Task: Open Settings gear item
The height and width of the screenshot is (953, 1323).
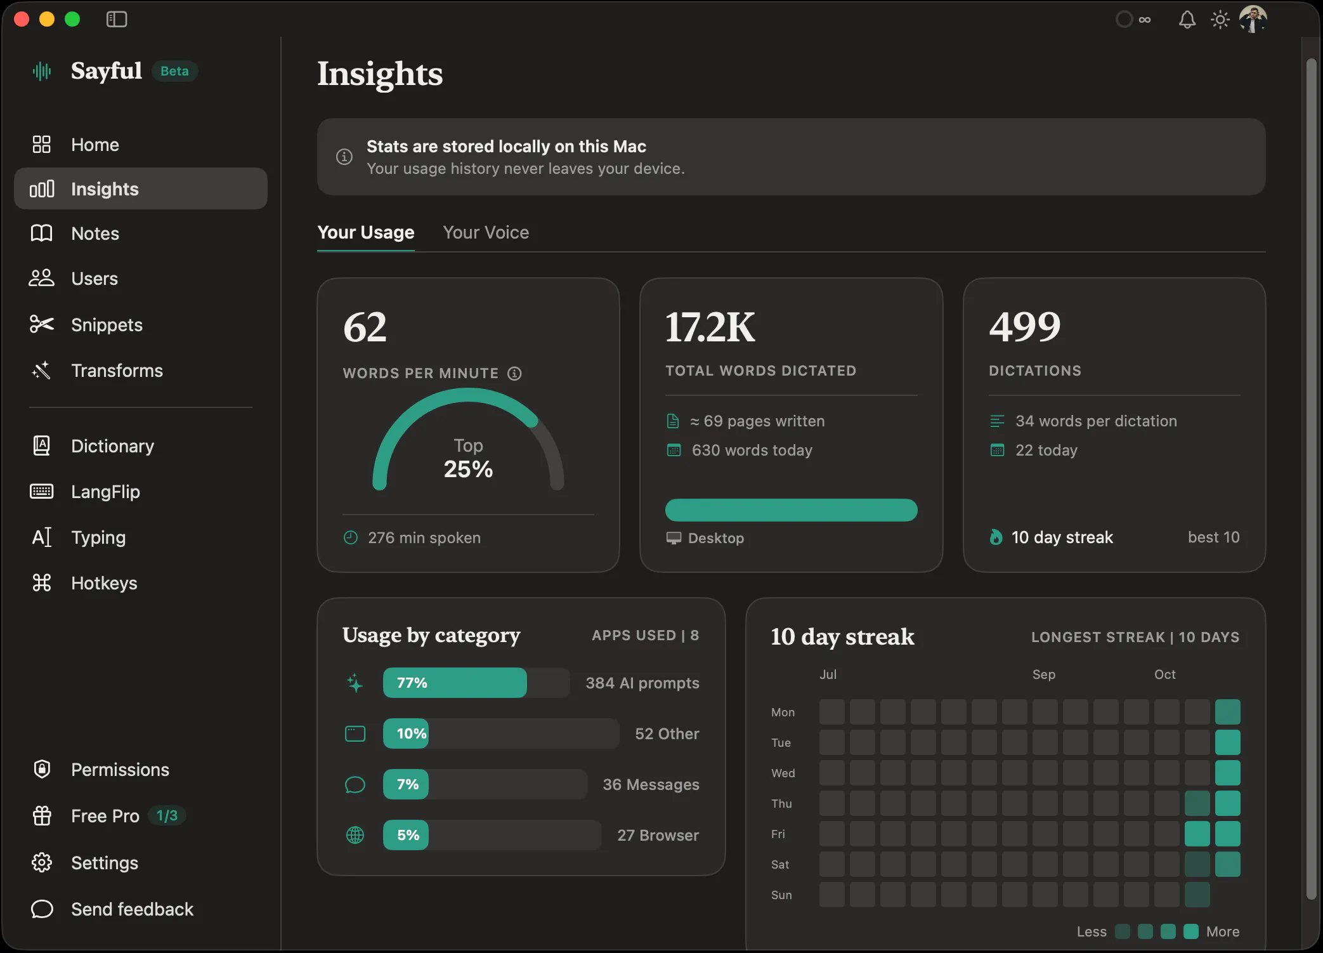Action: [x=141, y=863]
